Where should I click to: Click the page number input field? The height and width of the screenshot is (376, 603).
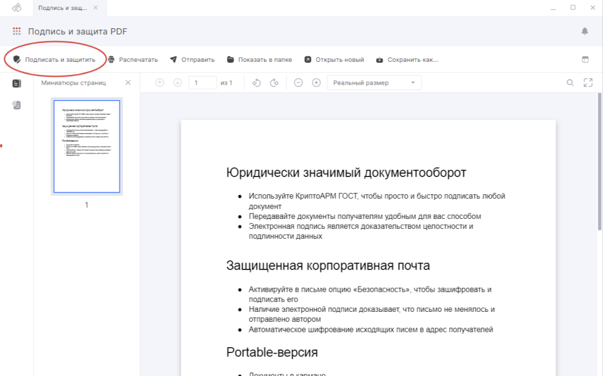click(203, 82)
